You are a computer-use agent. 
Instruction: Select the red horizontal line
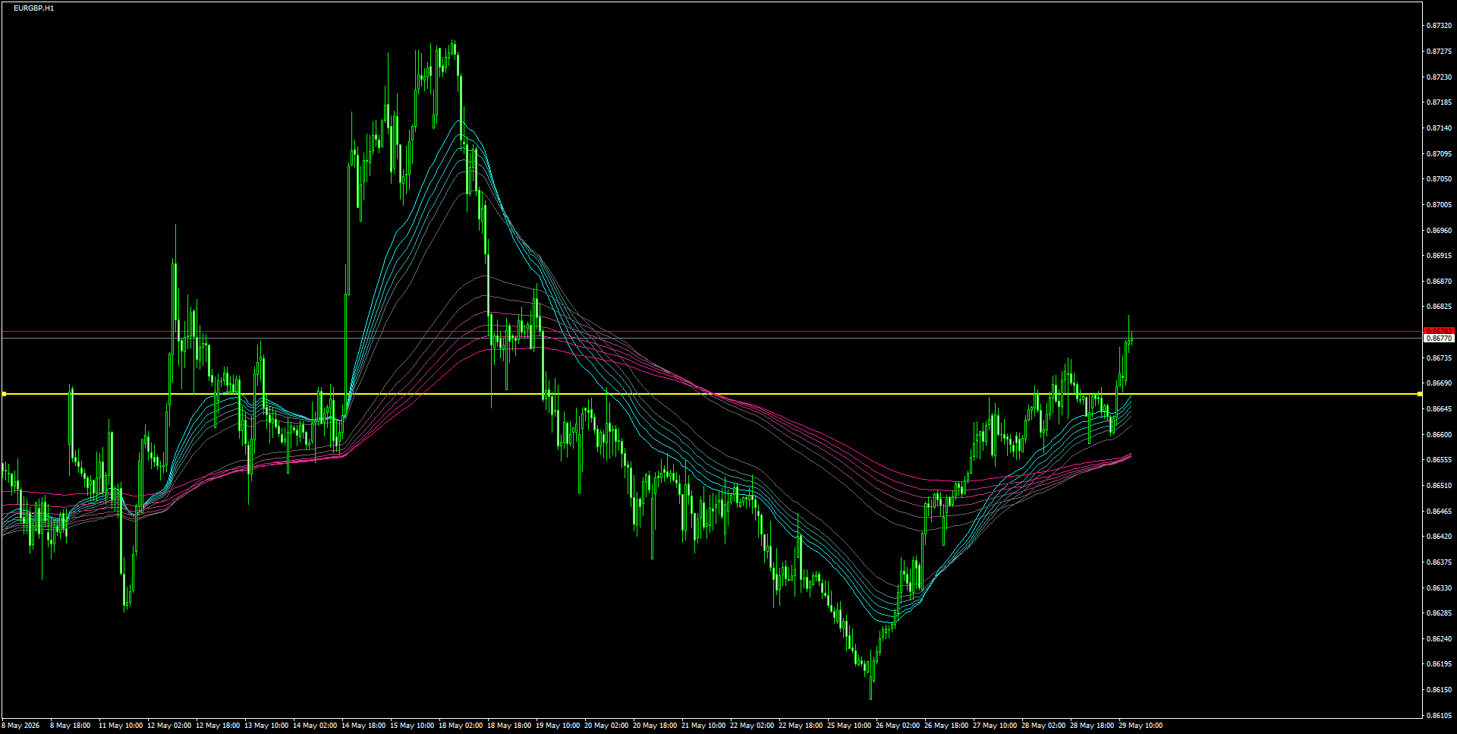(x=711, y=332)
